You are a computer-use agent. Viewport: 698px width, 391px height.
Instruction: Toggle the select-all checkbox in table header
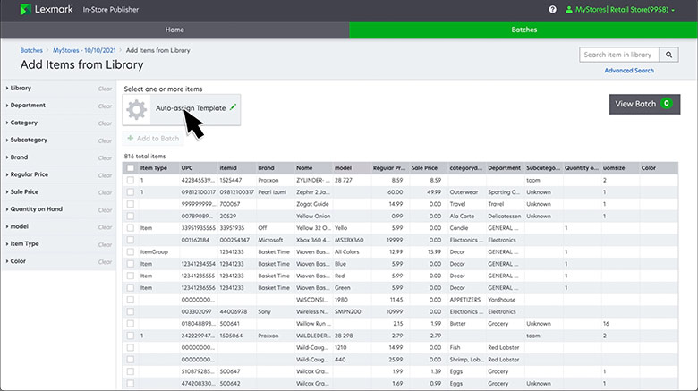pyautogui.click(x=131, y=167)
